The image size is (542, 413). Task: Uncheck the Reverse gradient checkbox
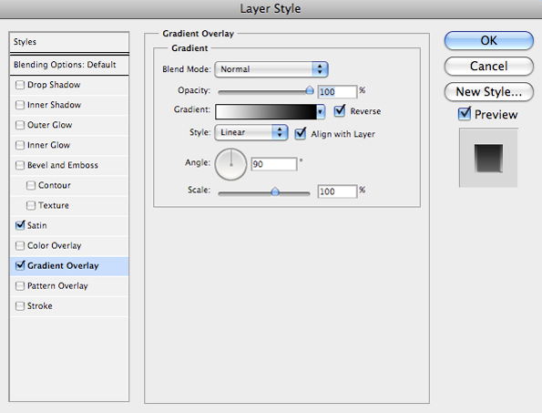point(340,110)
